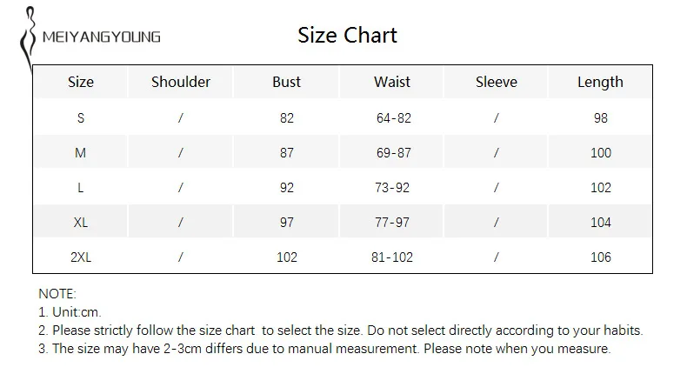Click the XL size row label
The image size is (687, 374).
pos(81,223)
